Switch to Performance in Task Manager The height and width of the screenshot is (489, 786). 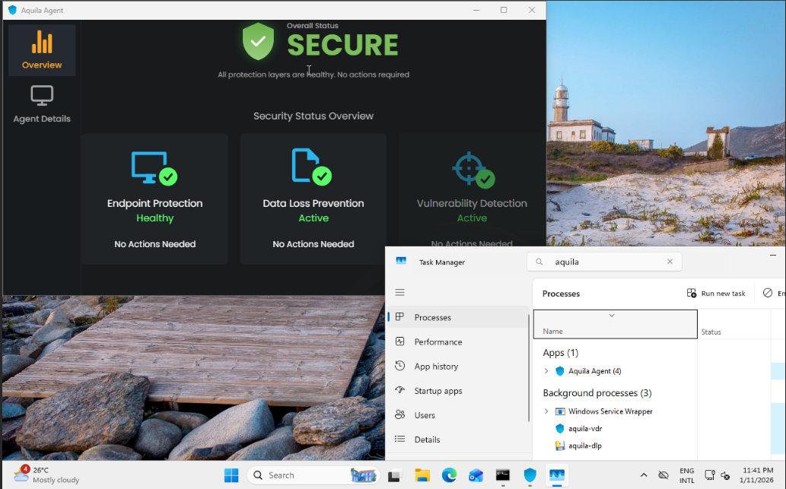click(438, 342)
